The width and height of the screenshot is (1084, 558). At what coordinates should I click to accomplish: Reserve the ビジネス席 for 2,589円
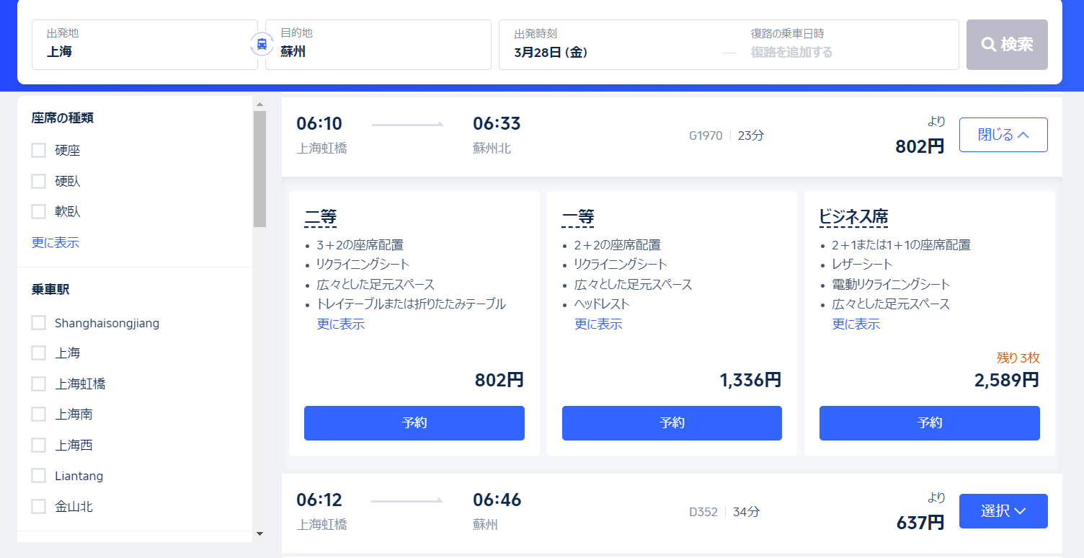929,423
